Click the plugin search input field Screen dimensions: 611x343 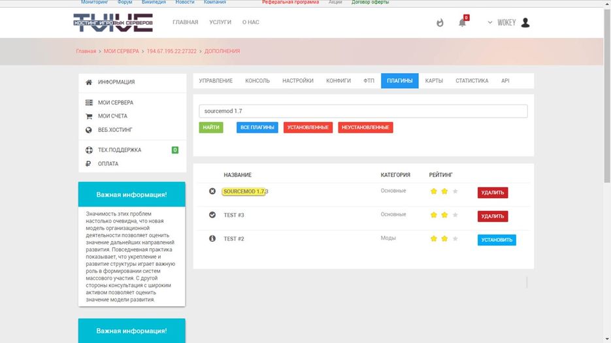coord(363,111)
